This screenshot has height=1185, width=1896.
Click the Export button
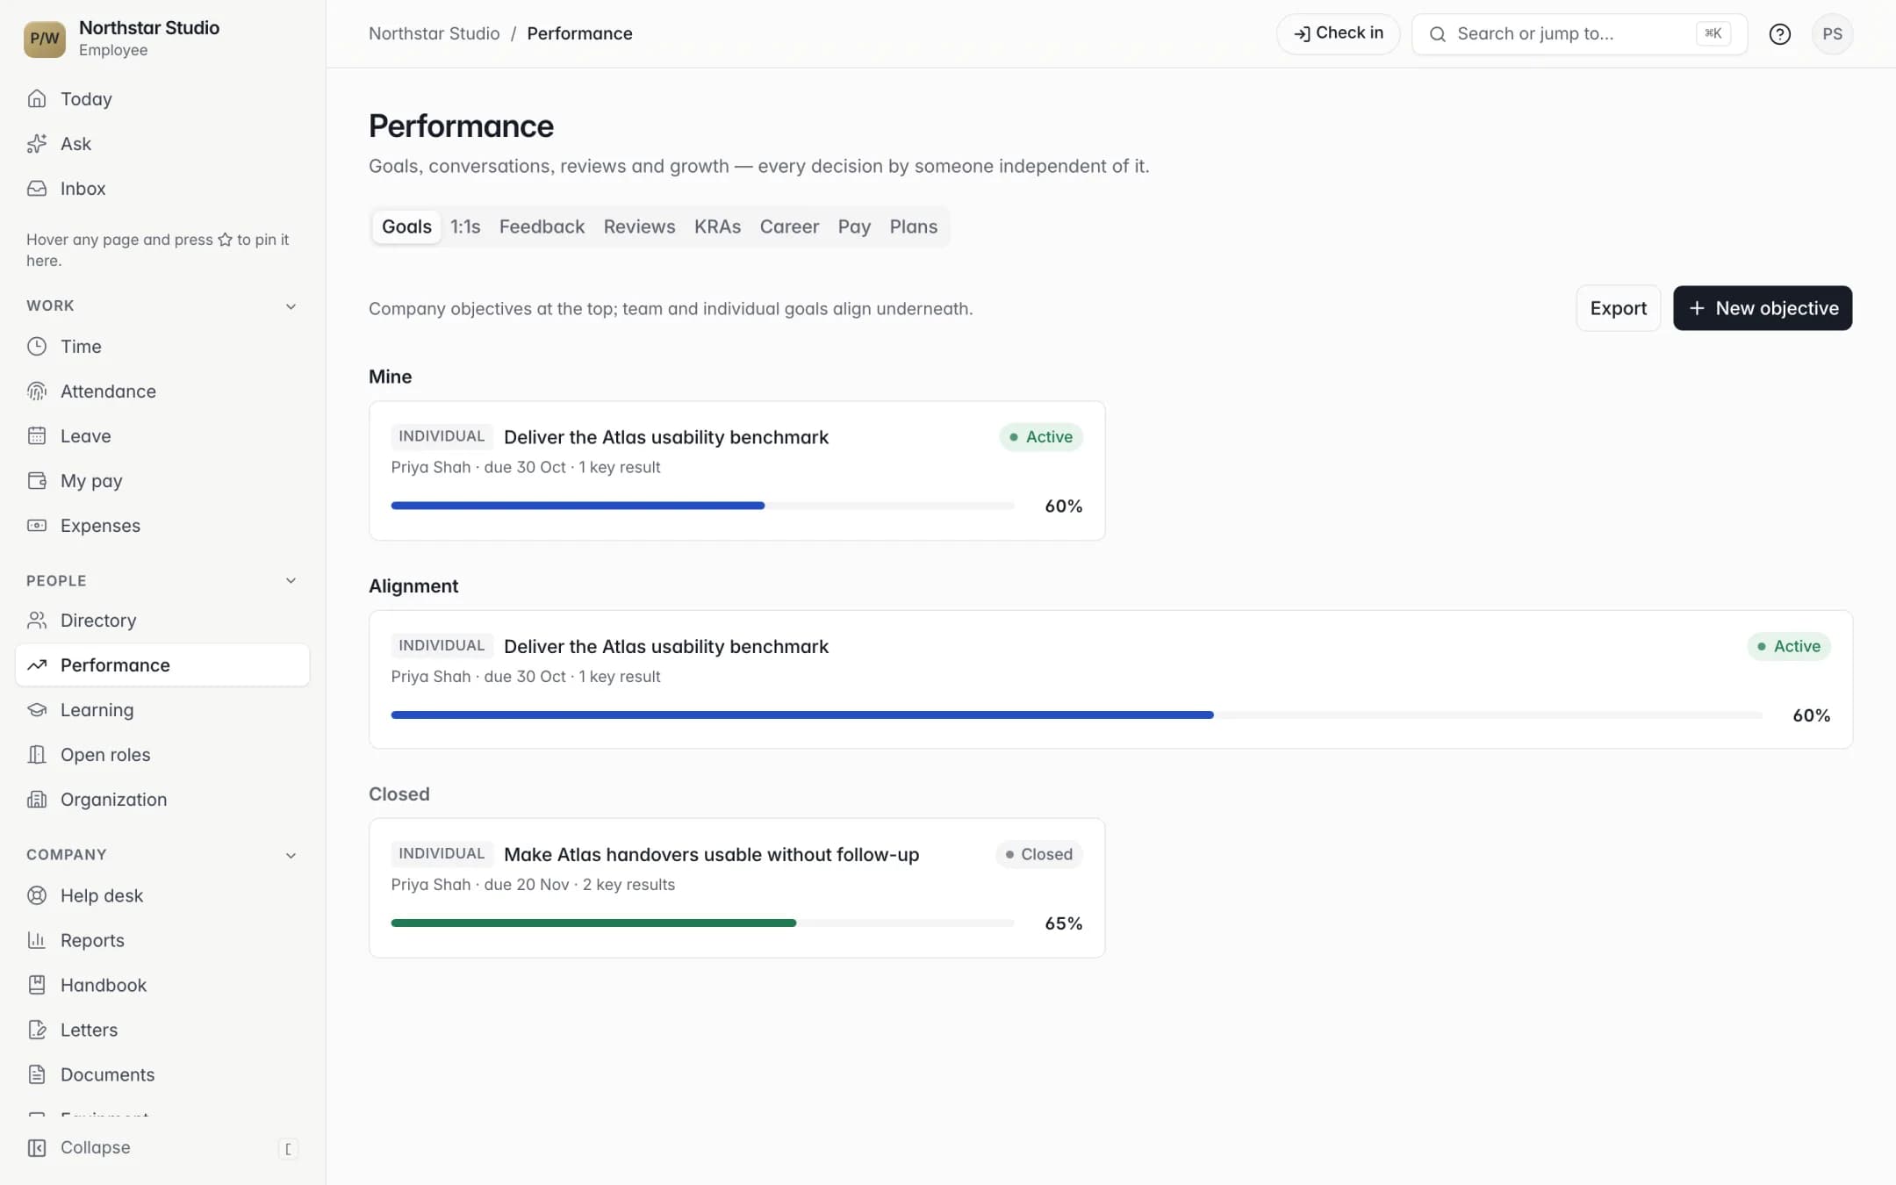(x=1618, y=308)
